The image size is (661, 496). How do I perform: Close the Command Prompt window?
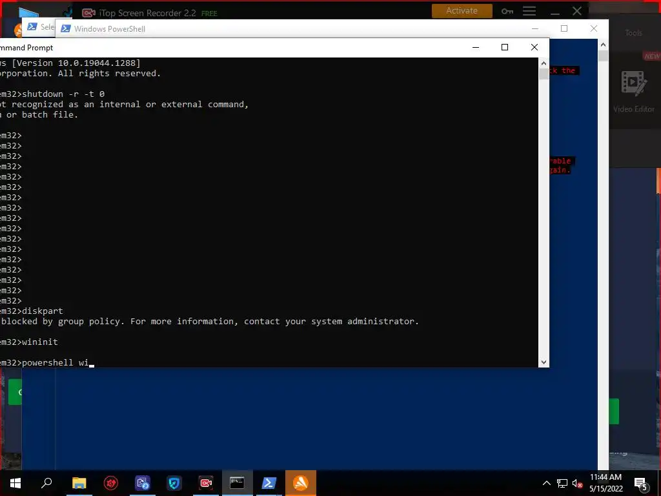pos(534,47)
